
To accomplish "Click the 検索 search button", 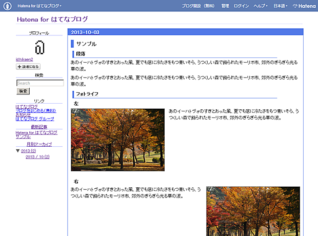I will tap(23, 91).
